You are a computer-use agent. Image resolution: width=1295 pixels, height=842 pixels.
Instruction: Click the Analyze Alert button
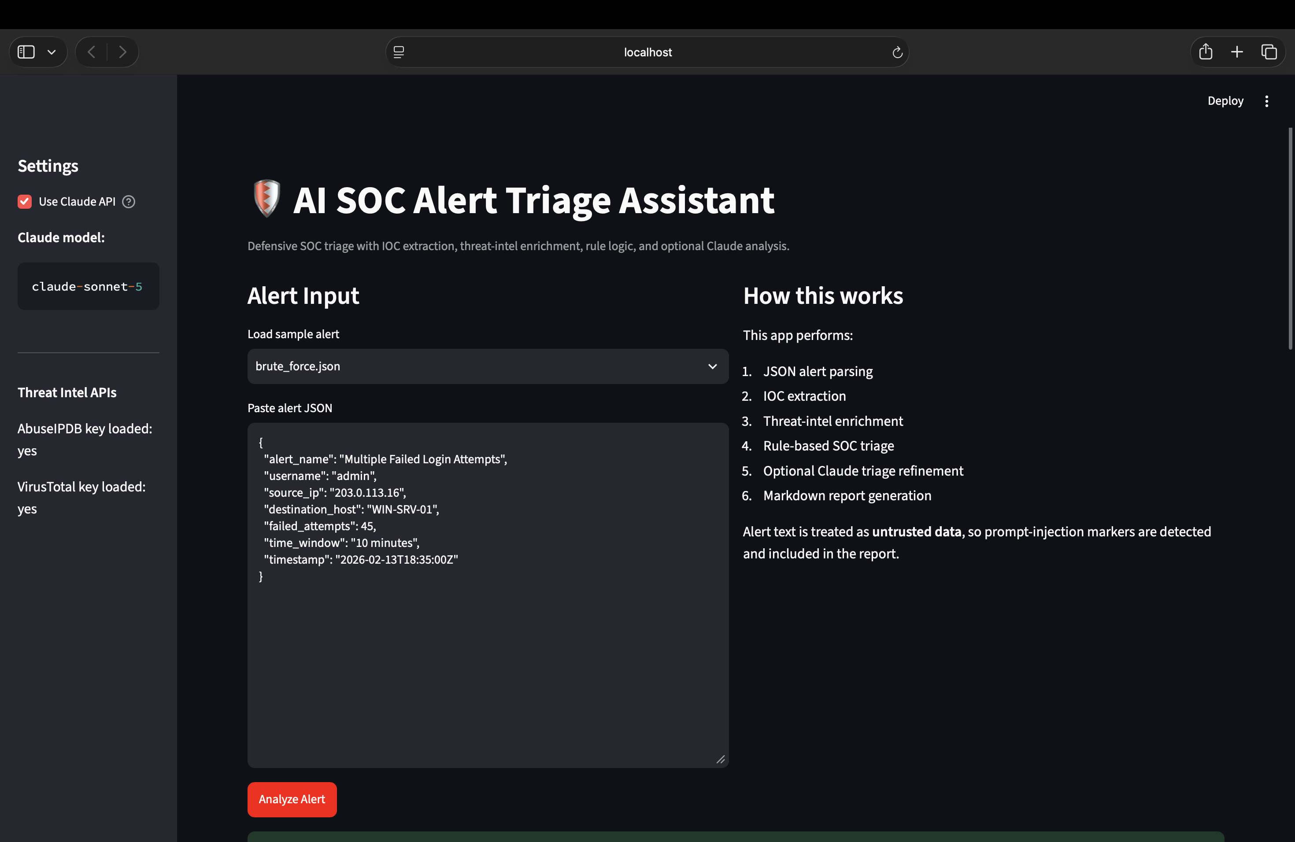click(292, 800)
